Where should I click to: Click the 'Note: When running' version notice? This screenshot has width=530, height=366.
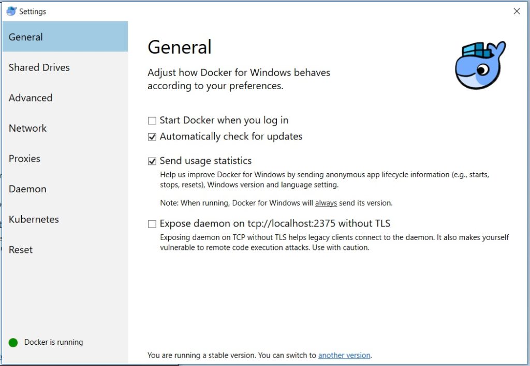tap(276, 203)
